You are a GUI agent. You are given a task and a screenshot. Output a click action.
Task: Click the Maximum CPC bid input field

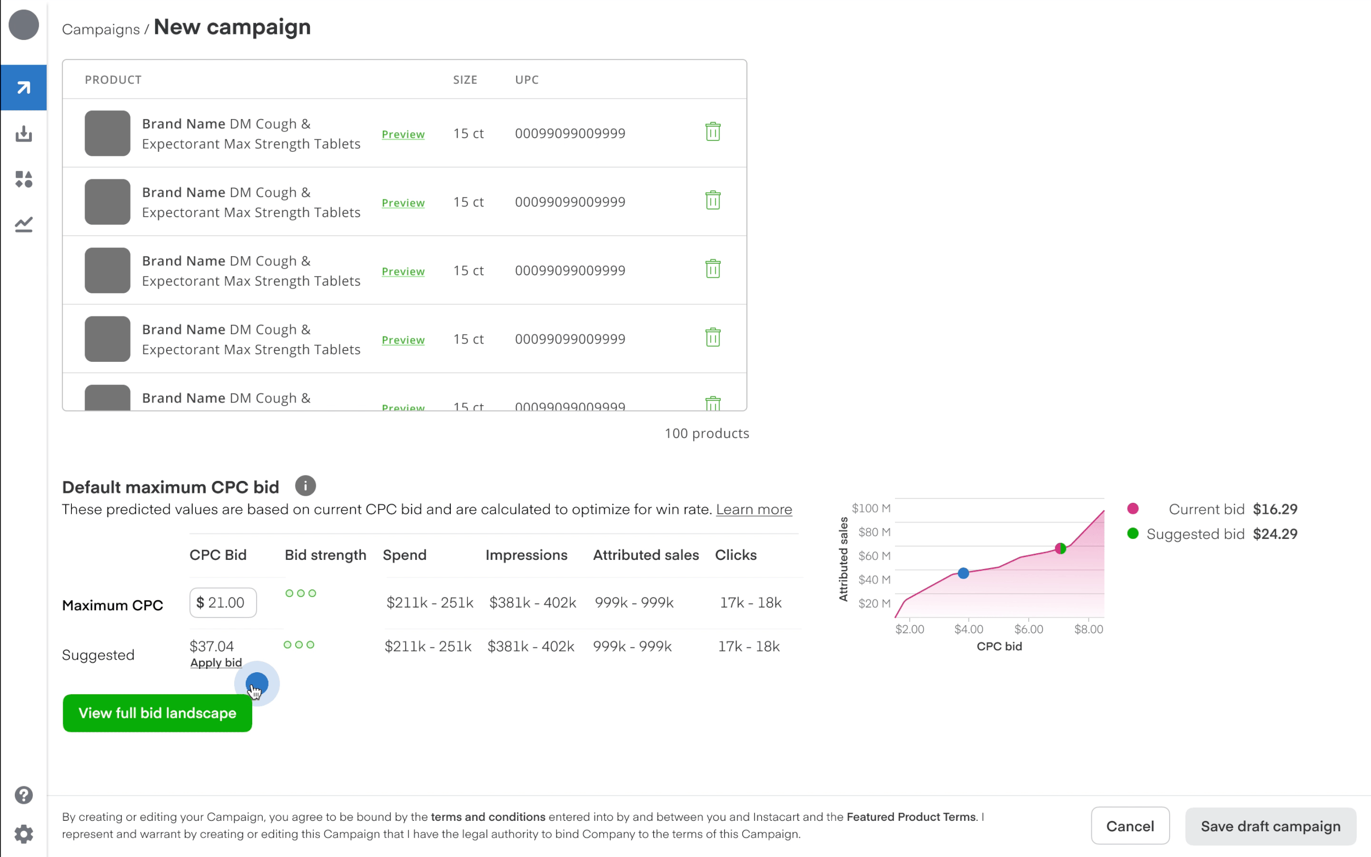point(223,603)
